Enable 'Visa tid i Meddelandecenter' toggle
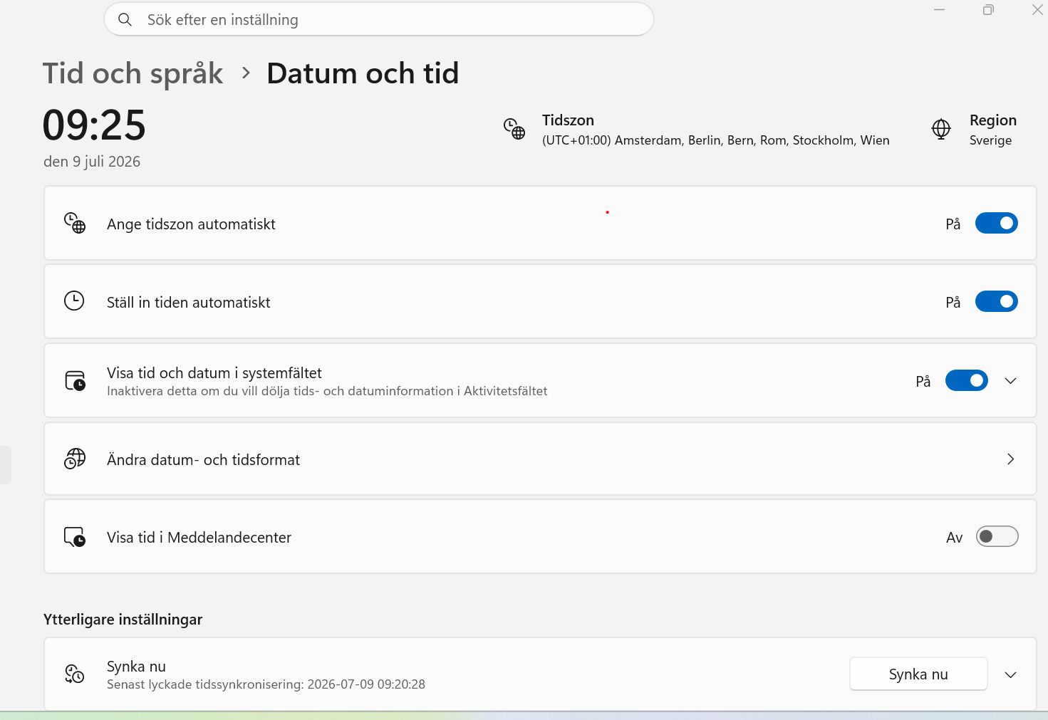 click(997, 536)
